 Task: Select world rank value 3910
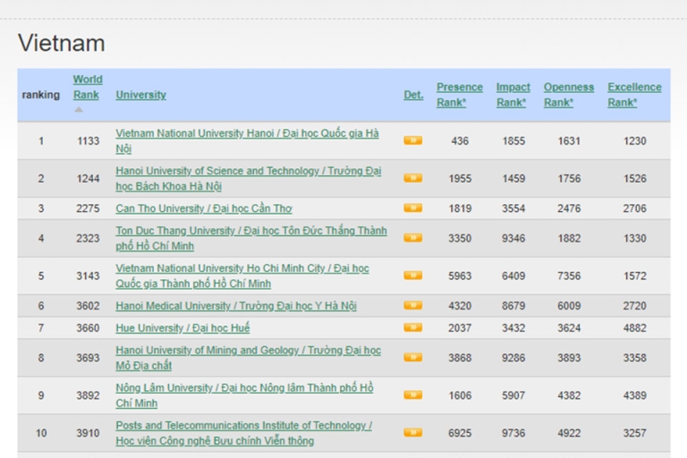click(88, 433)
